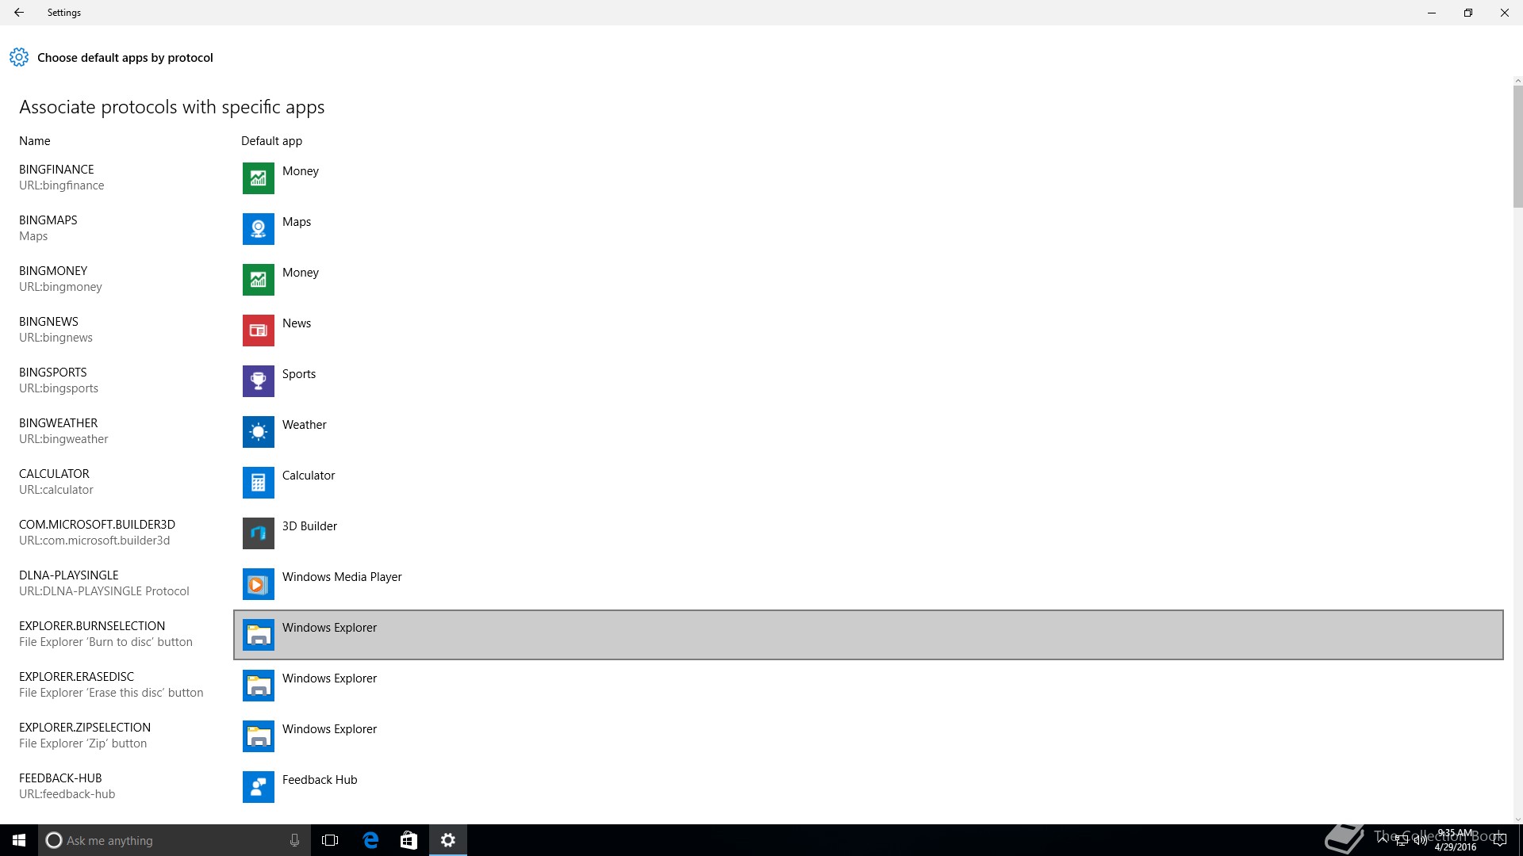Change the default app labeled 3D Builder
This screenshot has height=856, width=1523.
(x=869, y=533)
